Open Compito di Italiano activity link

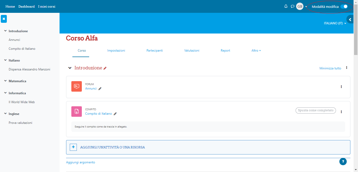[x=99, y=114]
